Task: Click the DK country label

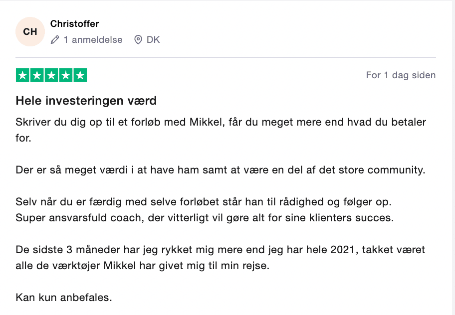Action: [x=153, y=40]
